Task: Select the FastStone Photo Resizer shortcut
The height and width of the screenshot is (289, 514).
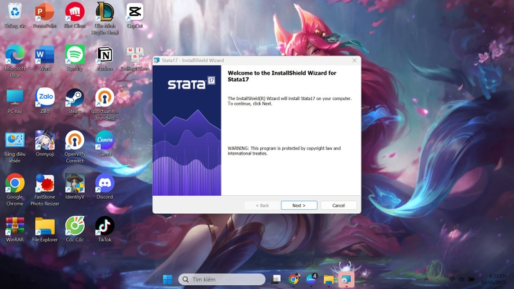Action: click(x=45, y=190)
